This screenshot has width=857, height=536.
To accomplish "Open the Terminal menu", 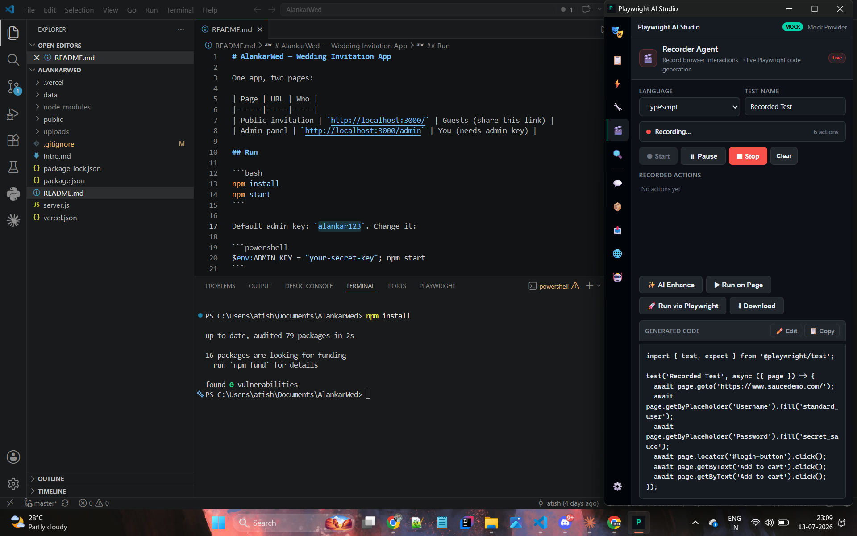I will (180, 10).
